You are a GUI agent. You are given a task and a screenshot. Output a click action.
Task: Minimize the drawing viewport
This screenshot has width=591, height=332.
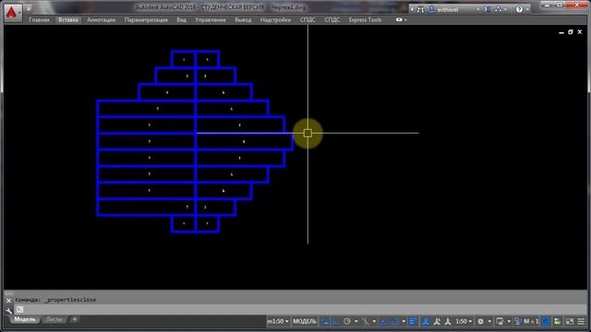(x=561, y=32)
